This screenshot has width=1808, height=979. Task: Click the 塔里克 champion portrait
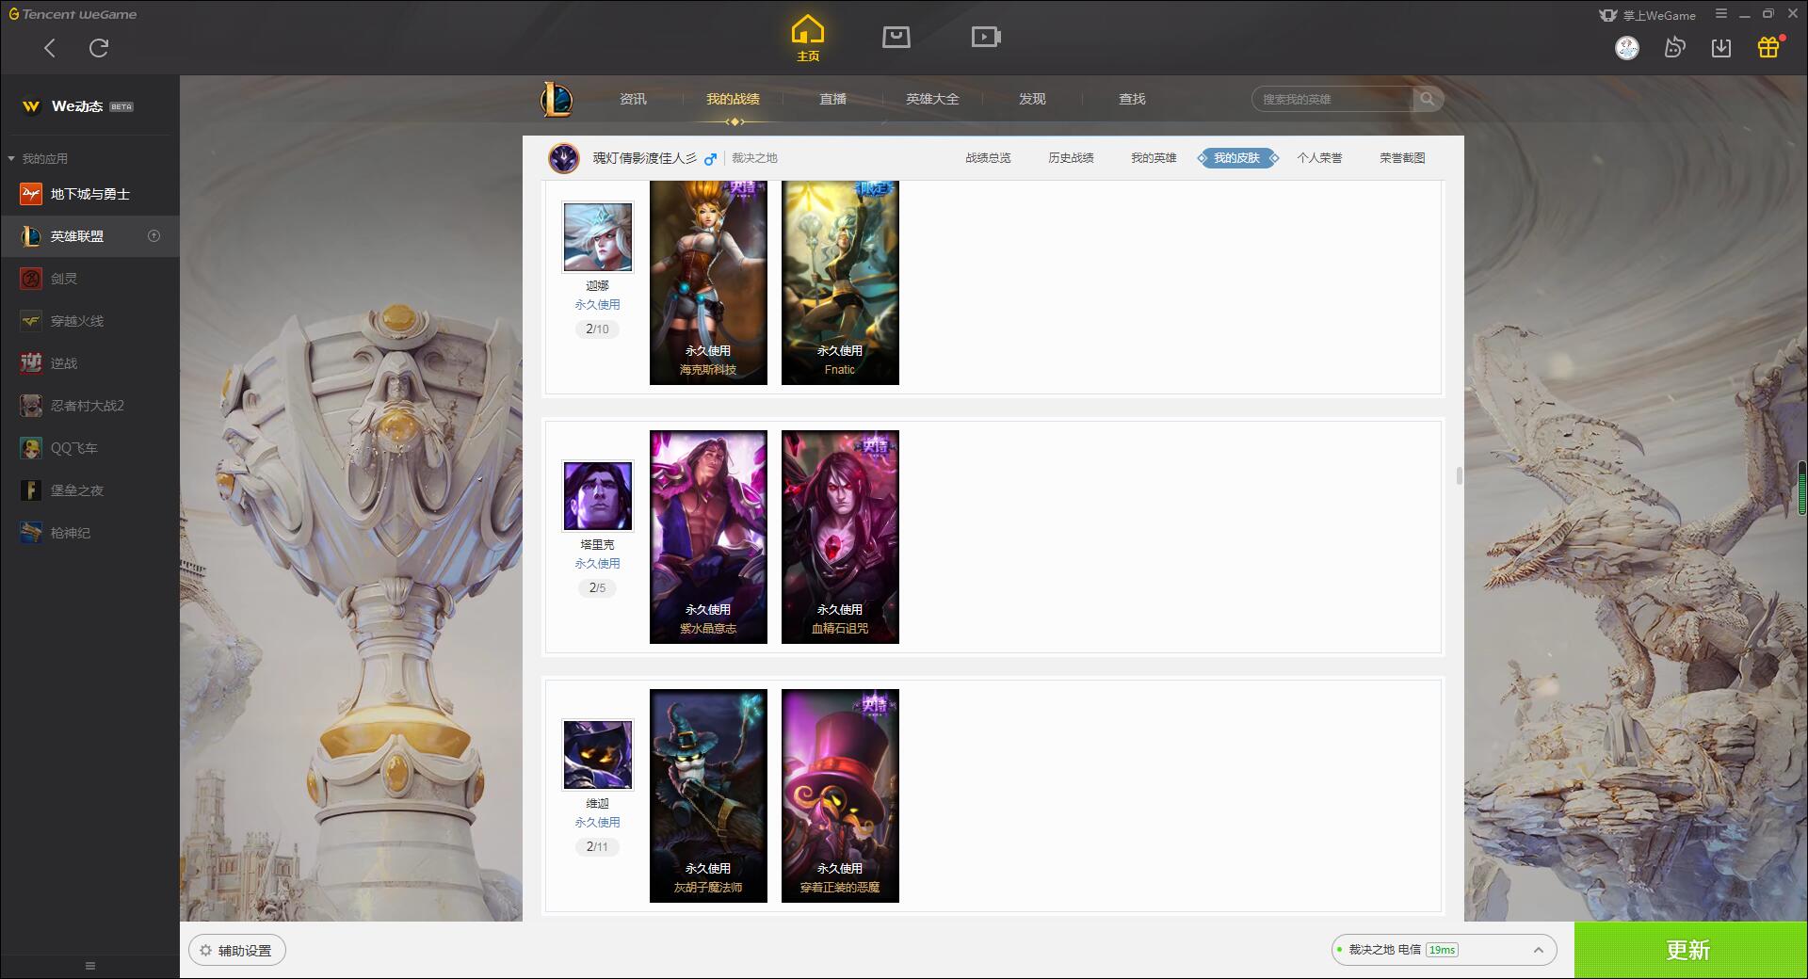[598, 496]
